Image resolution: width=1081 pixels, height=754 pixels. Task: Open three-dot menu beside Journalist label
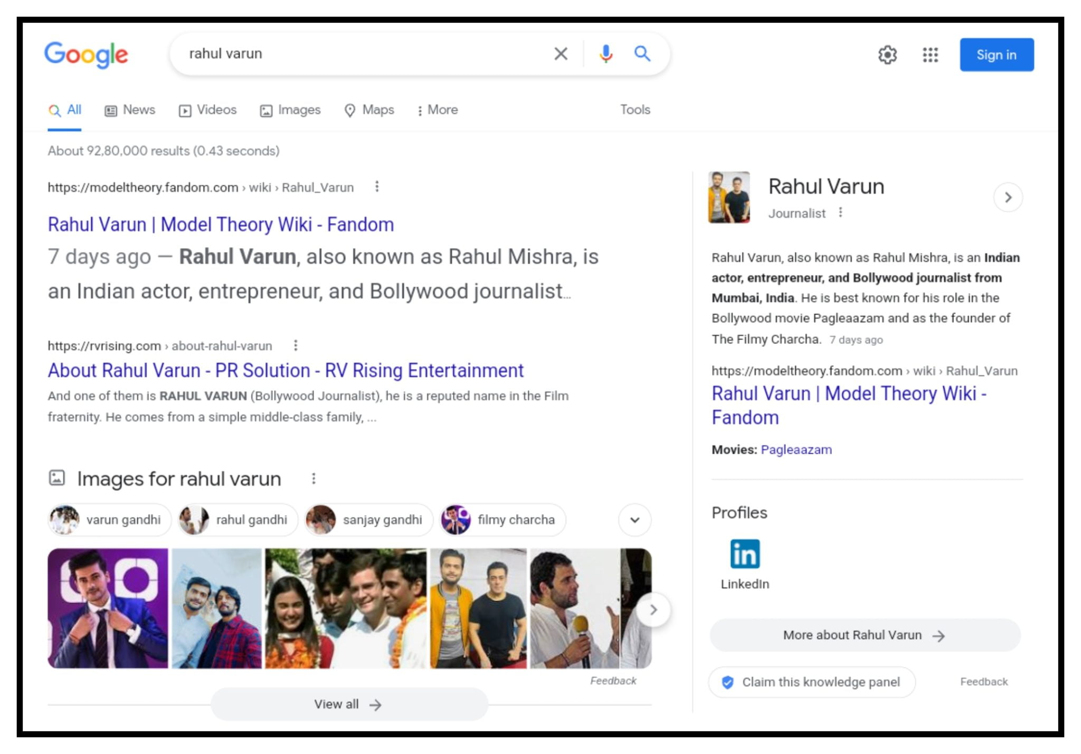[x=840, y=212]
